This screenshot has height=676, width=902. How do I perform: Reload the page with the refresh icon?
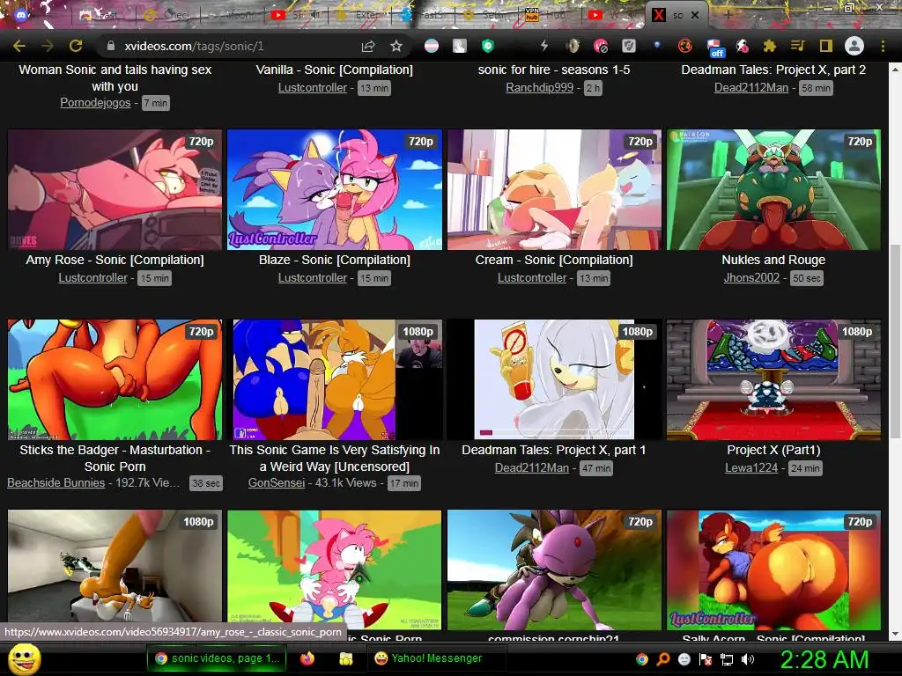point(76,46)
